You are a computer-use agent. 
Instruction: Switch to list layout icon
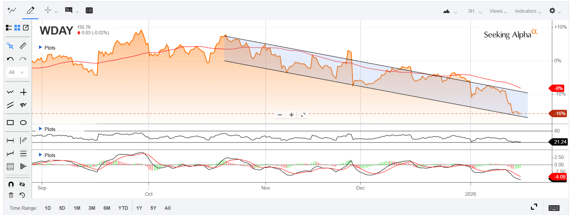(9, 28)
